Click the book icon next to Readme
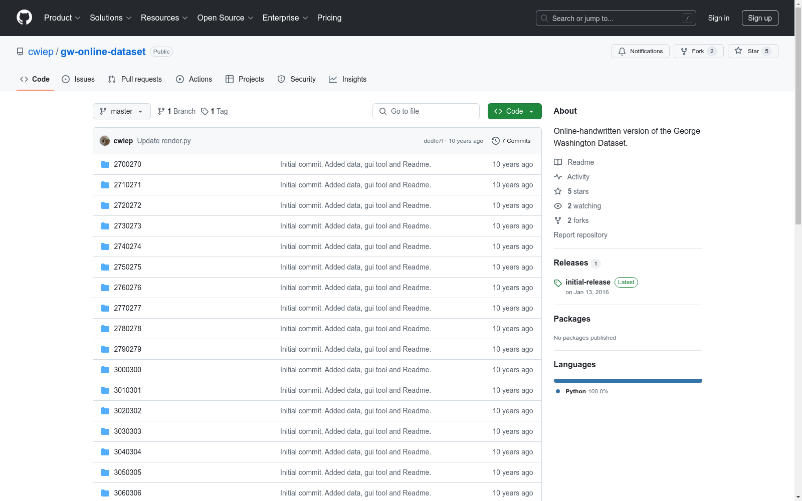Image resolution: width=802 pixels, height=501 pixels. click(558, 162)
